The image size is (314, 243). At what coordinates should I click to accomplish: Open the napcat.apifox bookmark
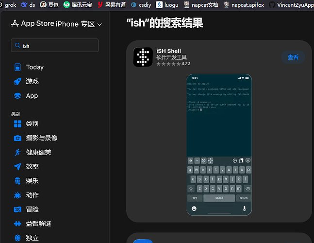pos(244,5)
